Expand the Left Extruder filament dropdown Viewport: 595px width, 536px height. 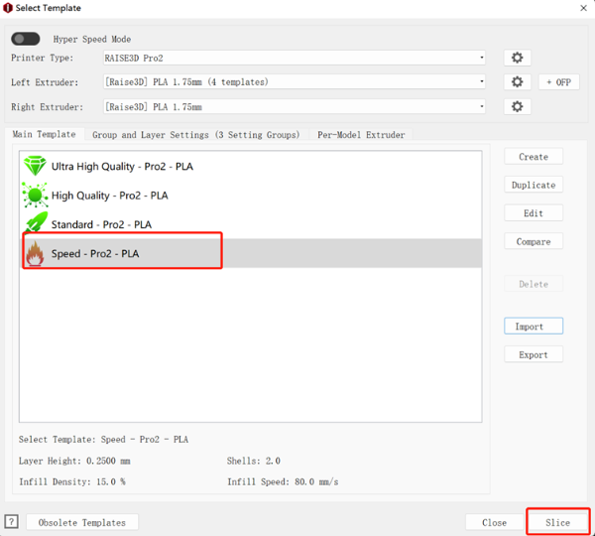tap(481, 82)
